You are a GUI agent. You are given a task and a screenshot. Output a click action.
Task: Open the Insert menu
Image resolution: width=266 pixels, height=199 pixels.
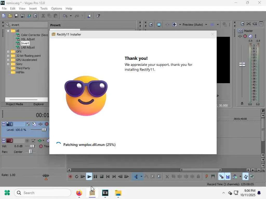click(x=33, y=9)
